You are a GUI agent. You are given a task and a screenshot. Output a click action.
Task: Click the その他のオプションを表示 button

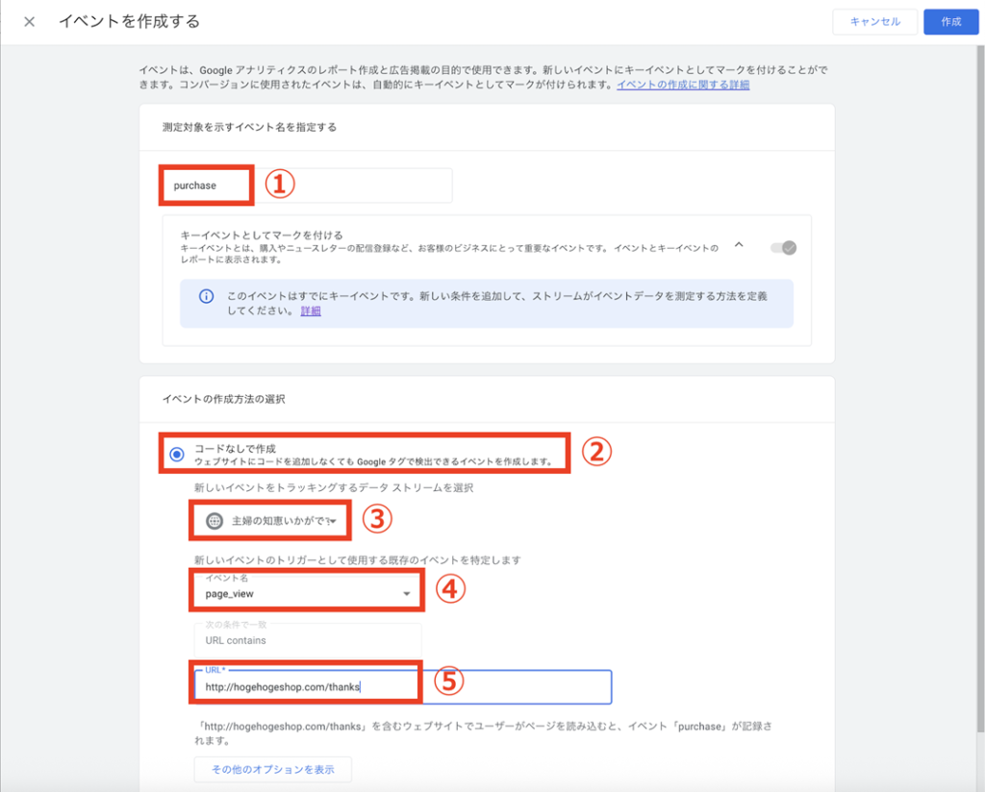[272, 770]
